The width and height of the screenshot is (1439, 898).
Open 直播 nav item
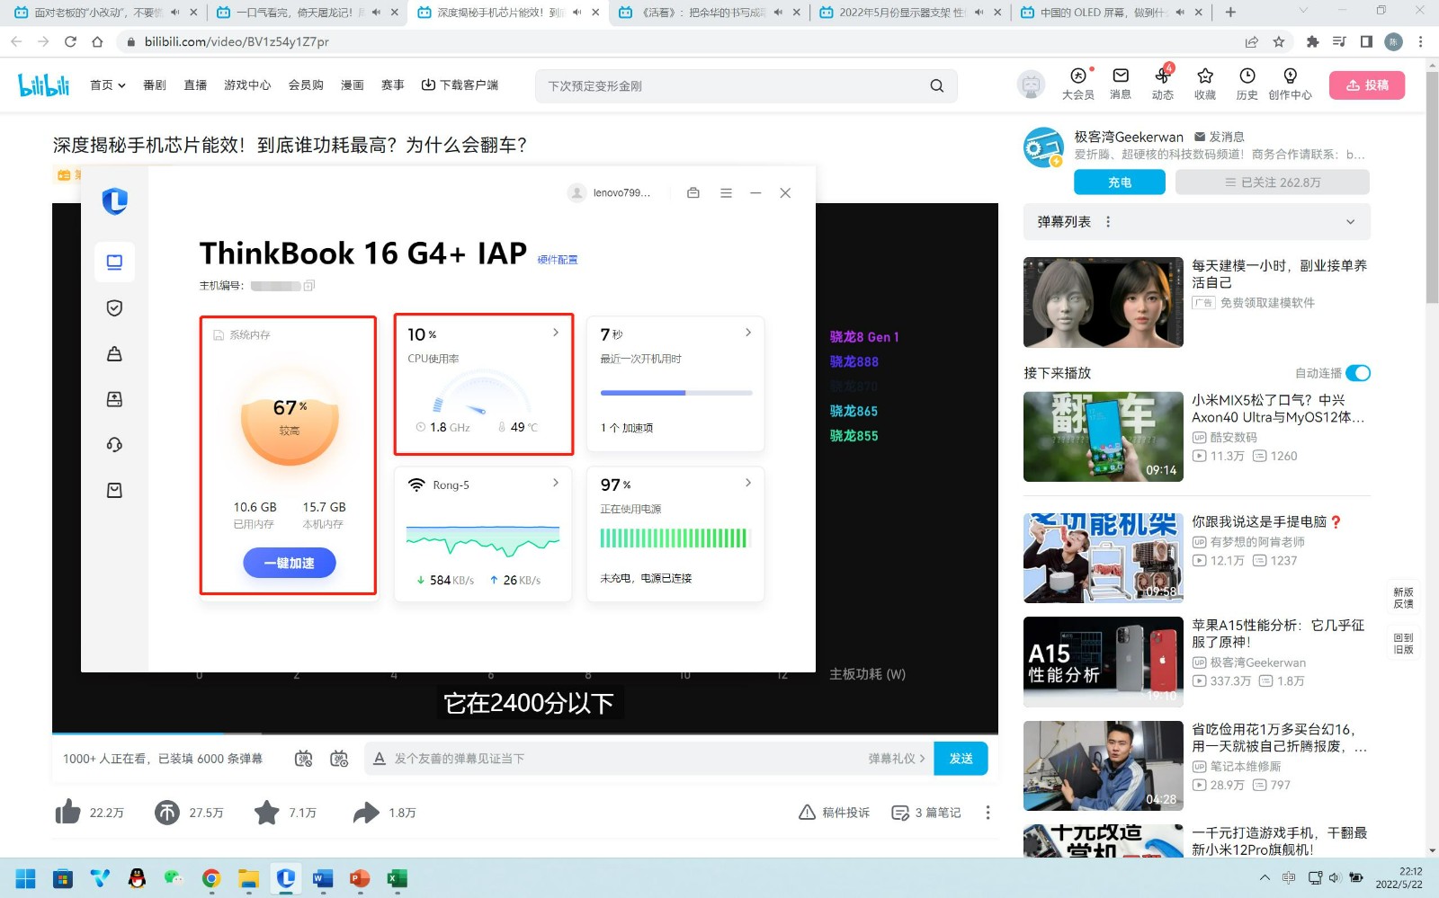195,85
